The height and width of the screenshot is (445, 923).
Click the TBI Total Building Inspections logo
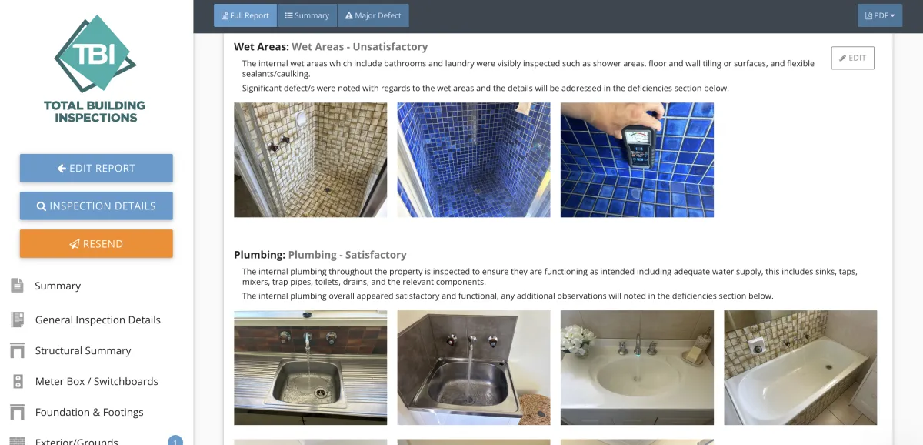coord(95,68)
